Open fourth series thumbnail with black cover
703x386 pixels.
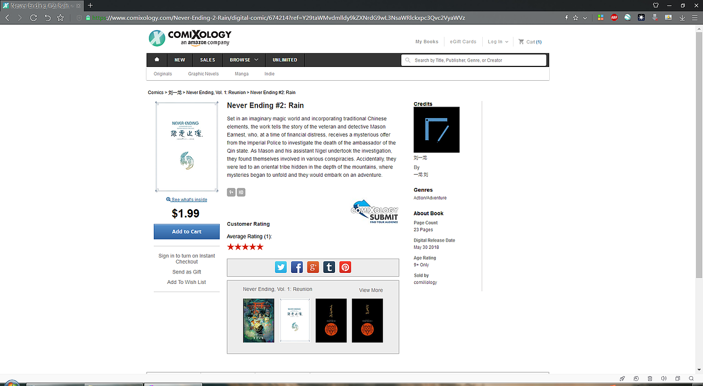coord(367,321)
